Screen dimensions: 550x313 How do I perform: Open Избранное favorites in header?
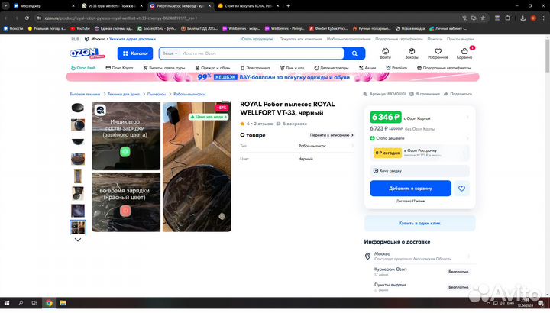coord(438,53)
